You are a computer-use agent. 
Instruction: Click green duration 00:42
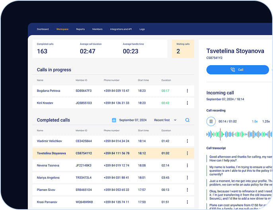[x=165, y=103]
